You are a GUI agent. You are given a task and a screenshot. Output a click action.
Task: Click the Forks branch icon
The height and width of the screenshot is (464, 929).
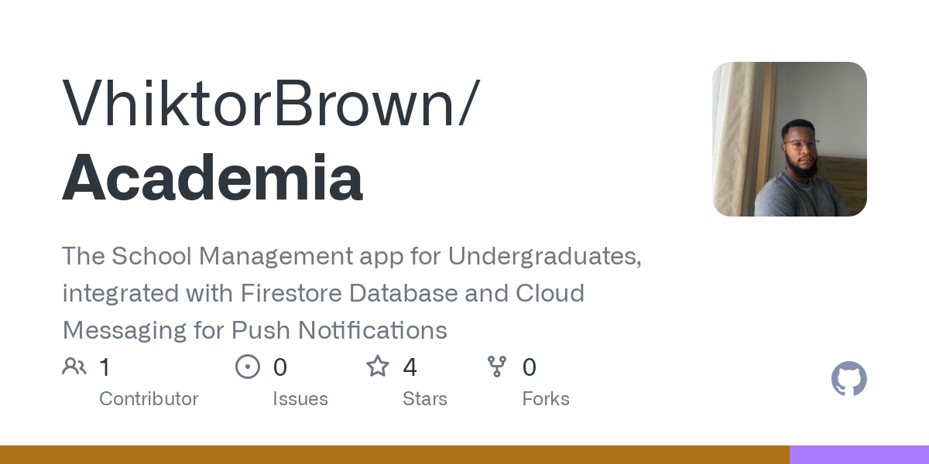496,367
